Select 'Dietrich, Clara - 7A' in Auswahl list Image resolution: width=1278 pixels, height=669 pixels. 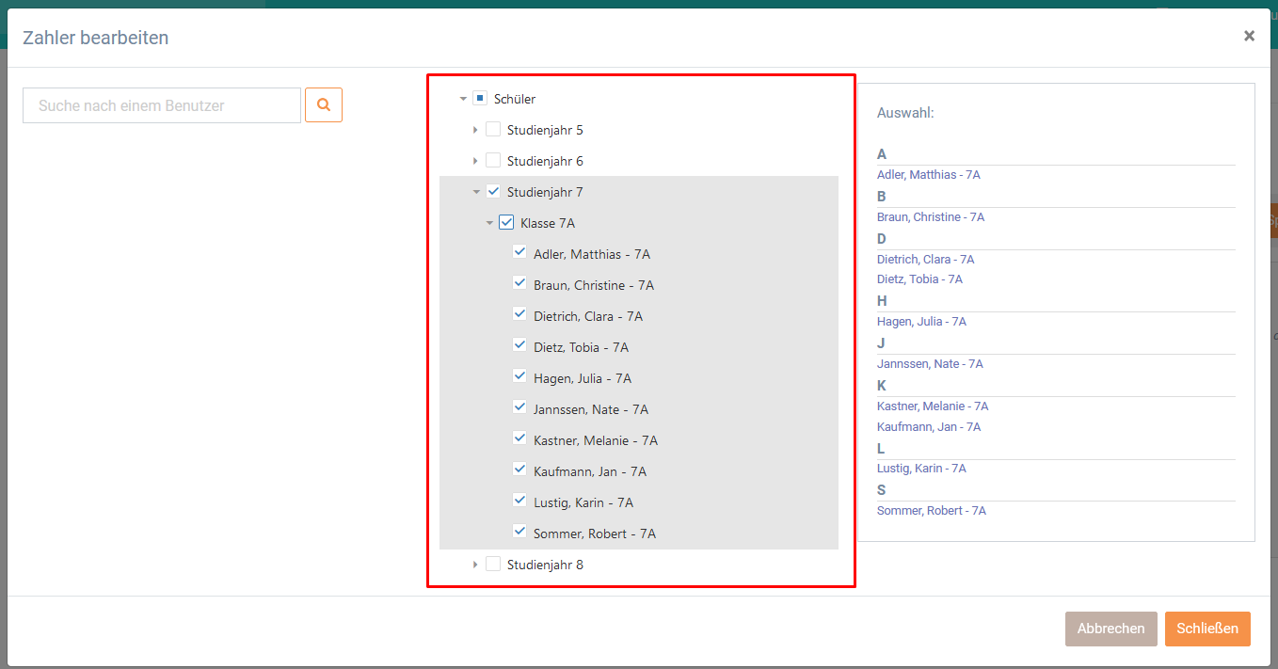926,260
